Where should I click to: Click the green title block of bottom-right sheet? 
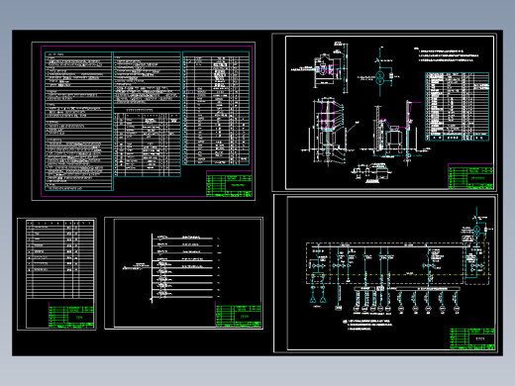tap(472, 338)
